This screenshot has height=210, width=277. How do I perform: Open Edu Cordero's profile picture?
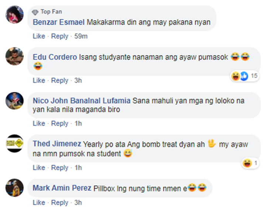15,56
